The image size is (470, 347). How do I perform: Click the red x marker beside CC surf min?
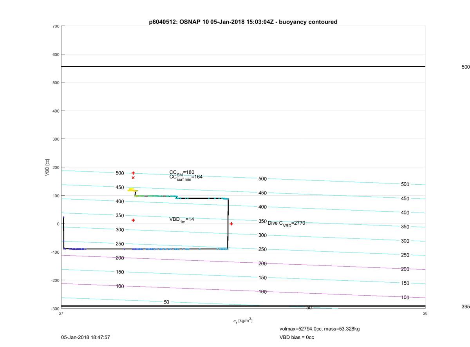(133, 178)
